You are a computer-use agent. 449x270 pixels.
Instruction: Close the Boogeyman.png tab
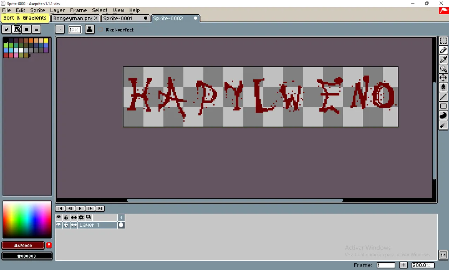click(x=96, y=18)
